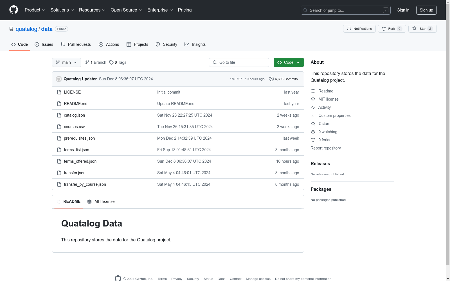Click the Sign up button
The width and height of the screenshot is (450, 281).
tap(426, 10)
